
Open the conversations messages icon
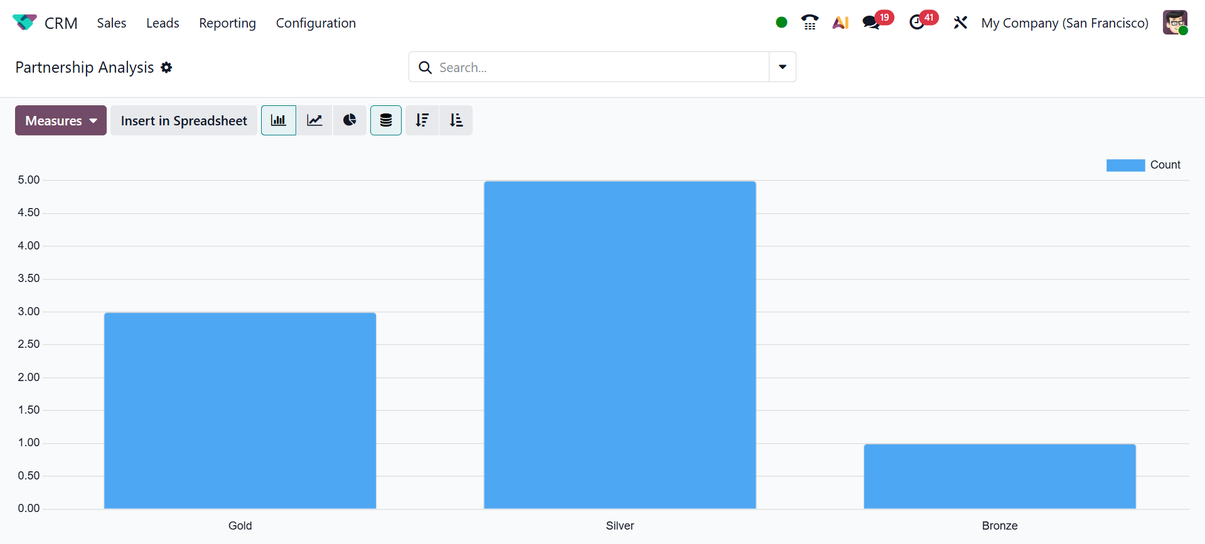coord(870,23)
